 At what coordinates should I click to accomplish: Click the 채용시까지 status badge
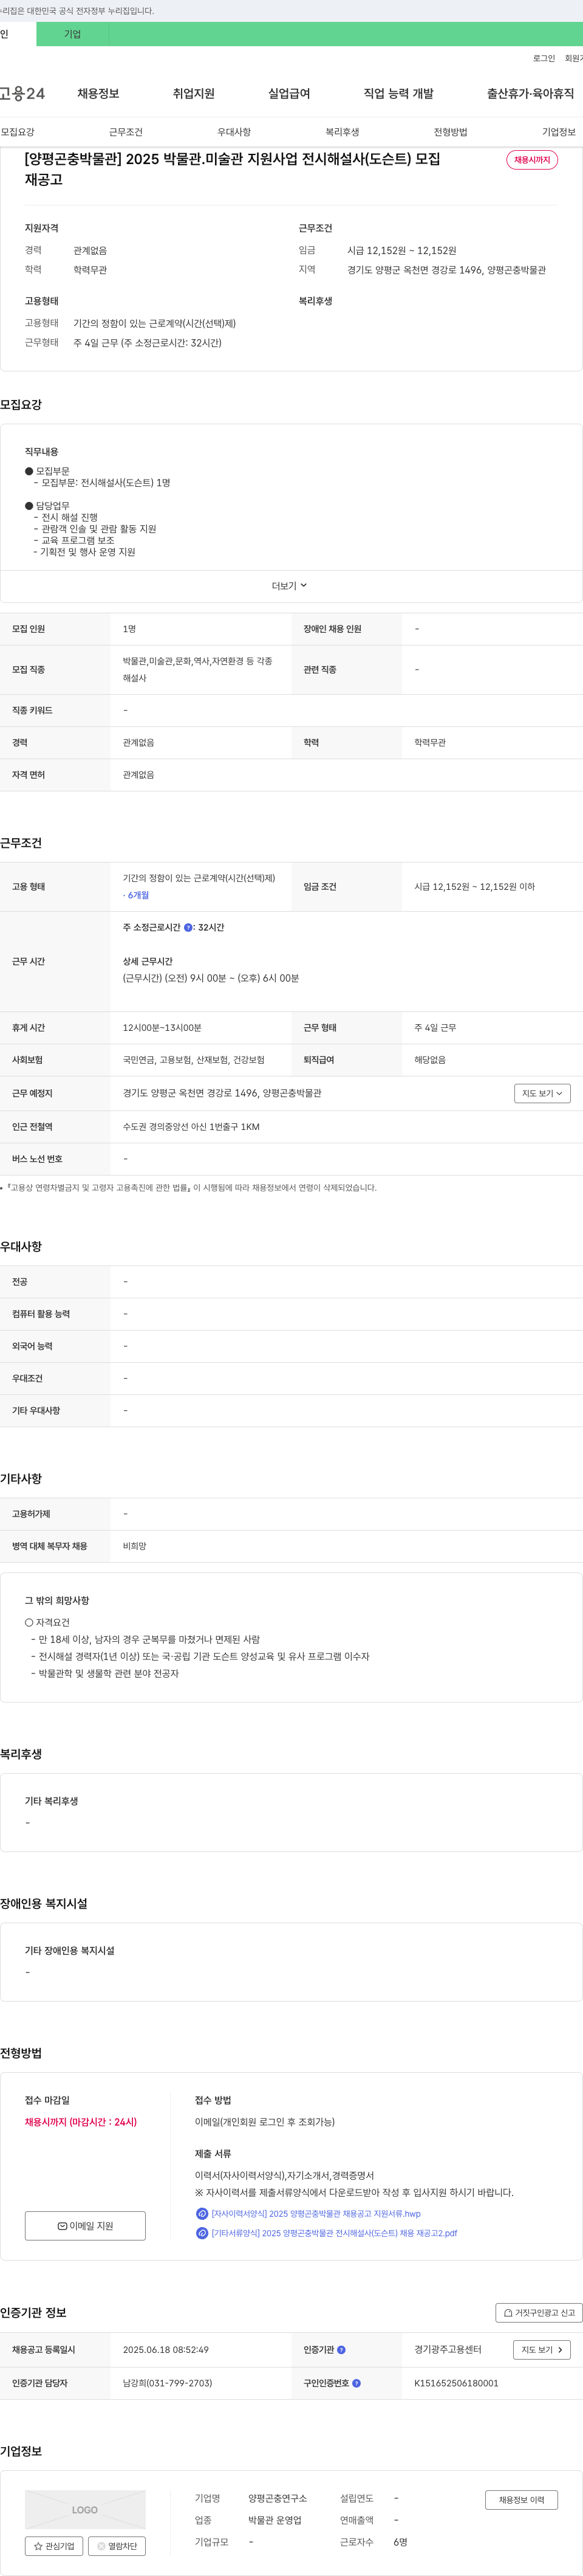pos(532,160)
